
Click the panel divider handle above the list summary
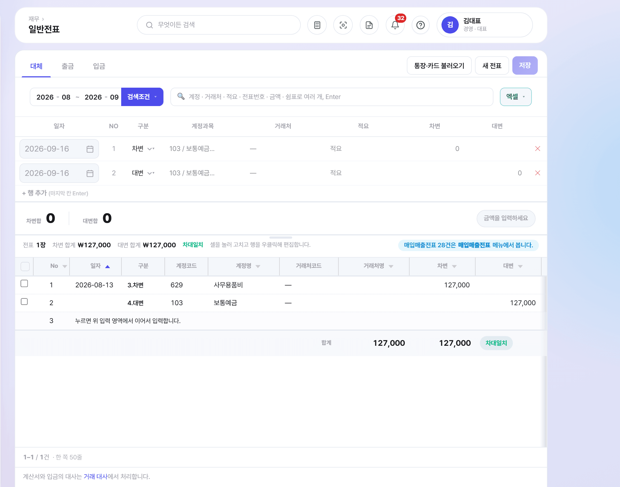click(281, 237)
